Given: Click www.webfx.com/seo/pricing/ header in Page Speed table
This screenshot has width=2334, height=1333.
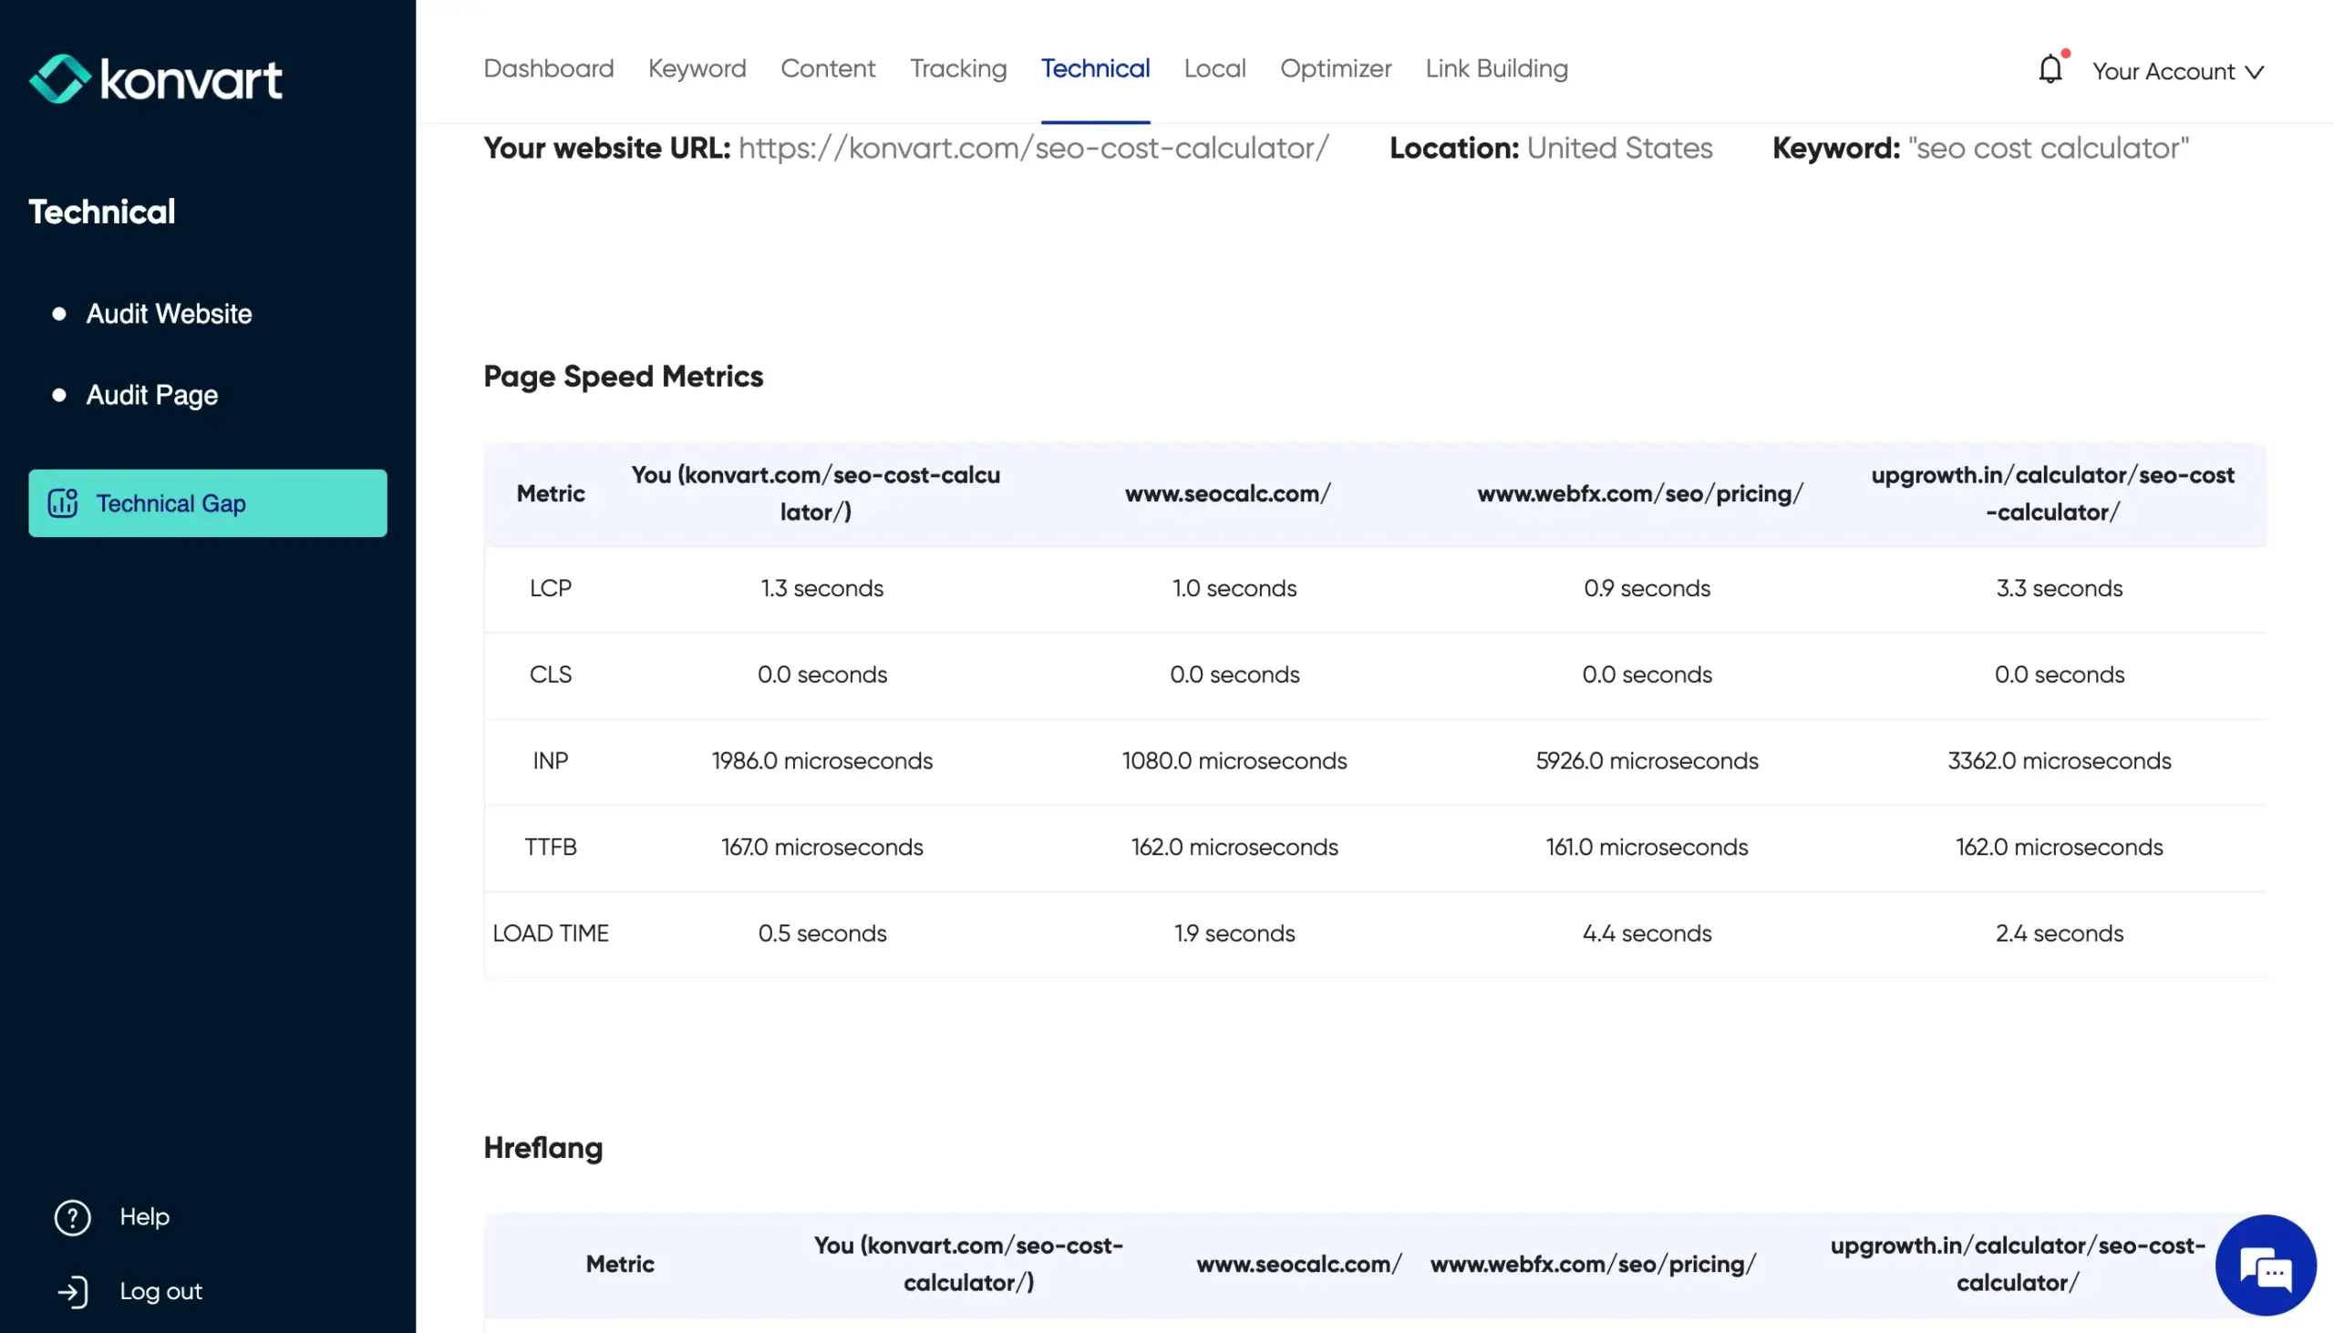Looking at the screenshot, I should [x=1639, y=493].
